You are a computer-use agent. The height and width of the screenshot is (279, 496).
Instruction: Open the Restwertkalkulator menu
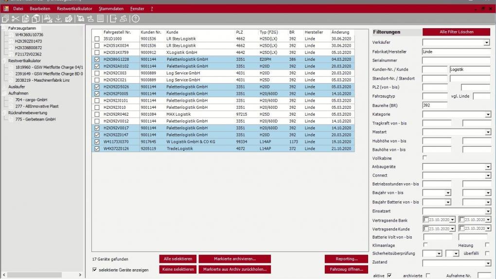pos(74,9)
